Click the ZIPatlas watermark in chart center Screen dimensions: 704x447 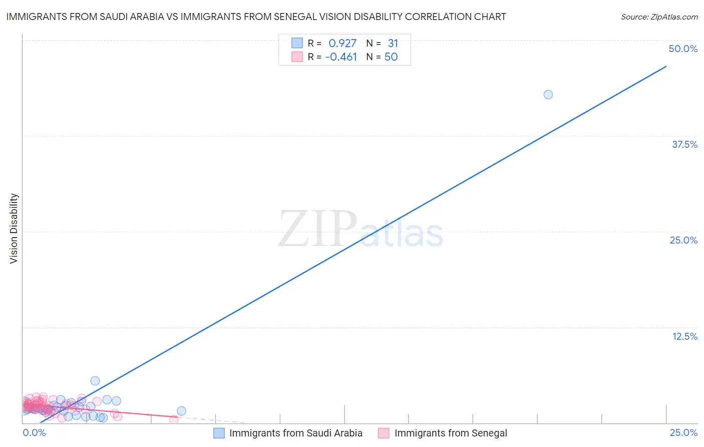tap(361, 230)
